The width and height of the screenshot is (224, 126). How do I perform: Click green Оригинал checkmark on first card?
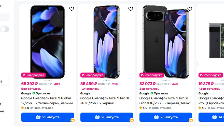pos(34,93)
